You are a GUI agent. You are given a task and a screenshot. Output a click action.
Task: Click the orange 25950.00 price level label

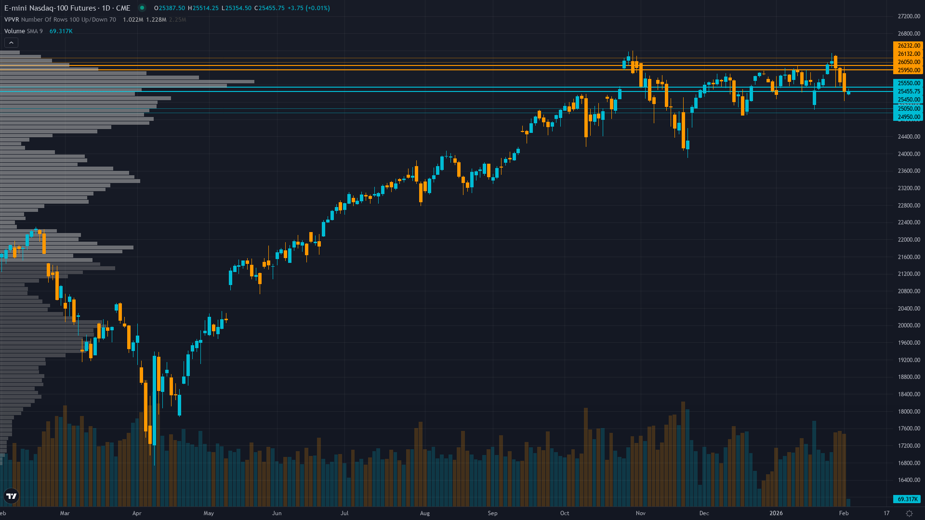(x=908, y=70)
